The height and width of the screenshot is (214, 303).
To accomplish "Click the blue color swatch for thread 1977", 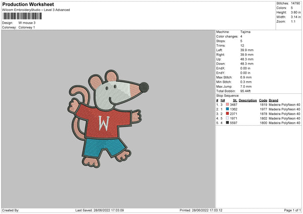I will point(227,109).
